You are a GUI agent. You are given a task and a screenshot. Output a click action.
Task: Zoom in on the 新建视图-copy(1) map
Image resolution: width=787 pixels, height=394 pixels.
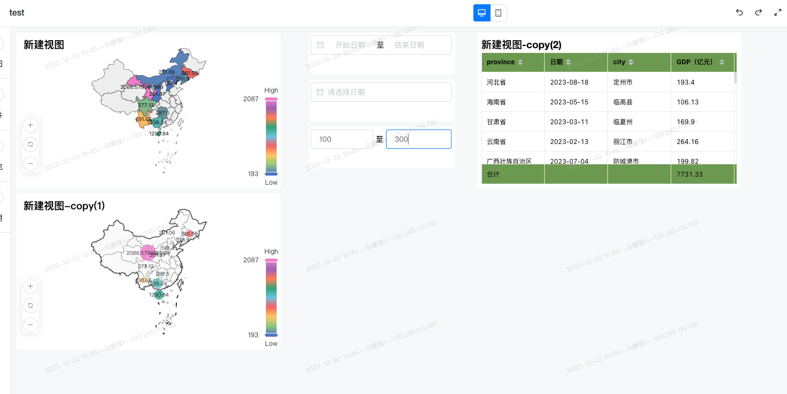point(31,286)
